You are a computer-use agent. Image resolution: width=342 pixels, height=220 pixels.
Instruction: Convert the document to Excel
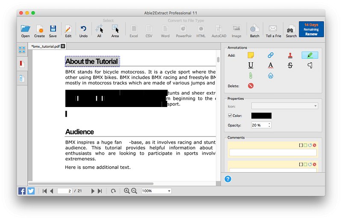tap(134, 31)
